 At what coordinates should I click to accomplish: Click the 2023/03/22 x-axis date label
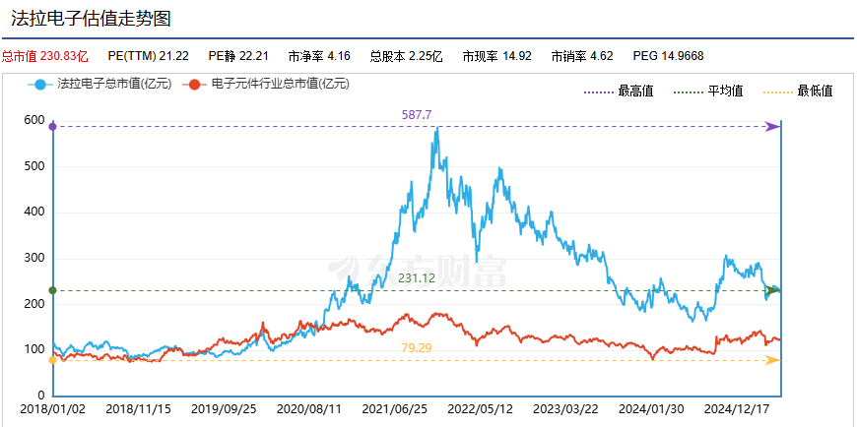[x=563, y=409]
